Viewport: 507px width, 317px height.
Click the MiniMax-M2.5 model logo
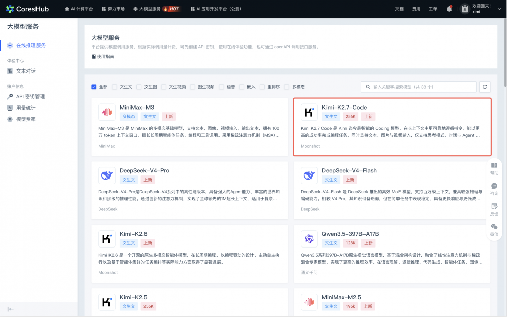pyautogui.click(x=309, y=302)
